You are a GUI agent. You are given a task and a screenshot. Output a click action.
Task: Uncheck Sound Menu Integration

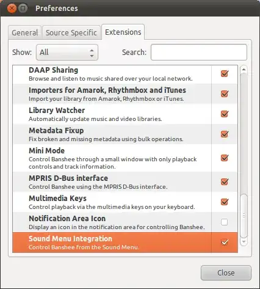[225, 242]
